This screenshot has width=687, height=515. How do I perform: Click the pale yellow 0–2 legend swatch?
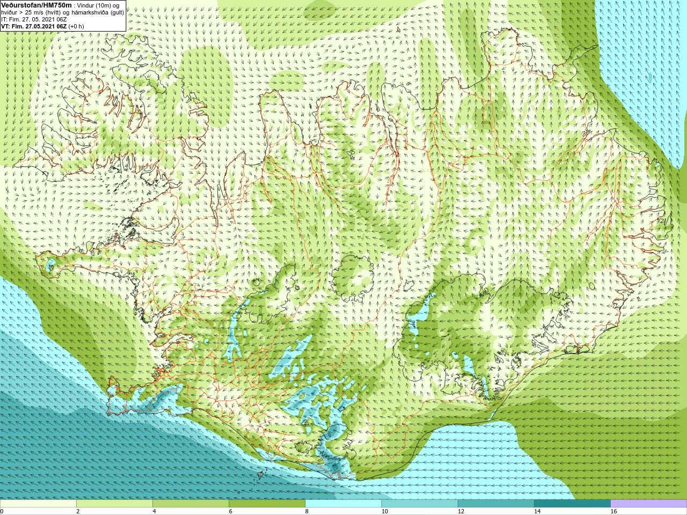click(x=38, y=504)
